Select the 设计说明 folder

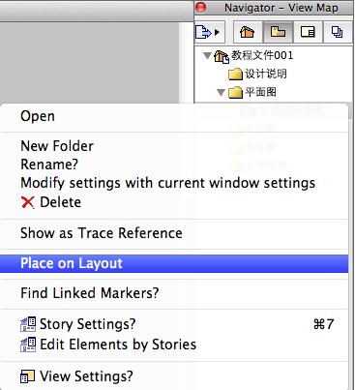[x=257, y=74]
